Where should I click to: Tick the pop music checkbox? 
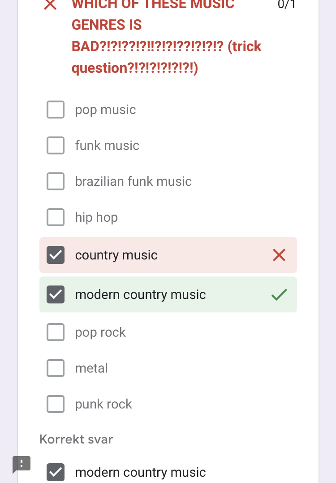point(56,110)
